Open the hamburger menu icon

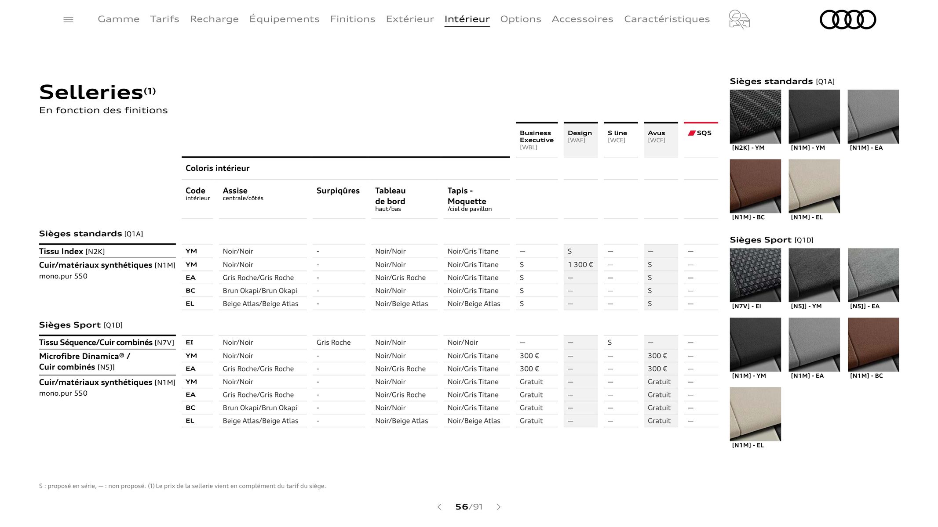click(x=68, y=19)
